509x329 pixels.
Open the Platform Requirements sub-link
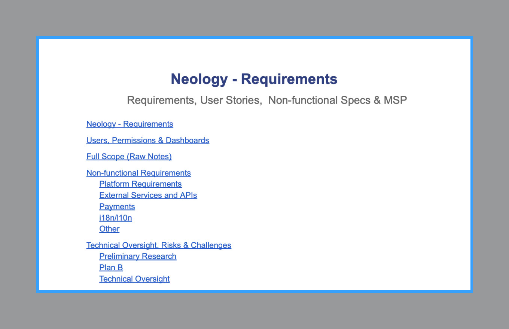coord(140,184)
